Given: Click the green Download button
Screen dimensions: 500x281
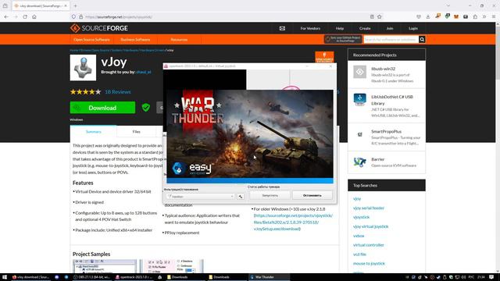Looking at the screenshot, I should [102, 108].
